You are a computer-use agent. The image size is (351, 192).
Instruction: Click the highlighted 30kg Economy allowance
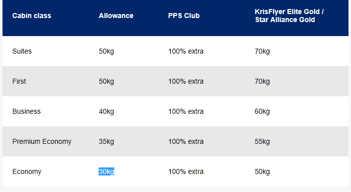tap(106, 171)
